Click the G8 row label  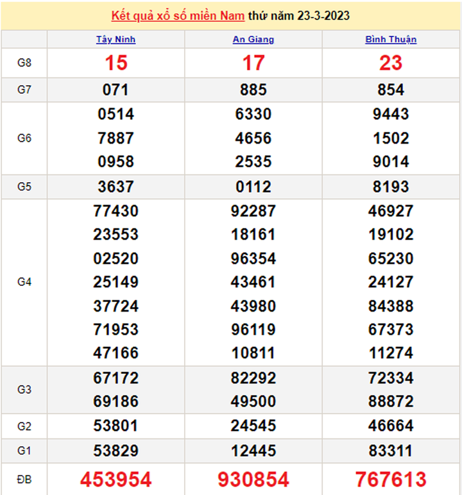[24, 63]
